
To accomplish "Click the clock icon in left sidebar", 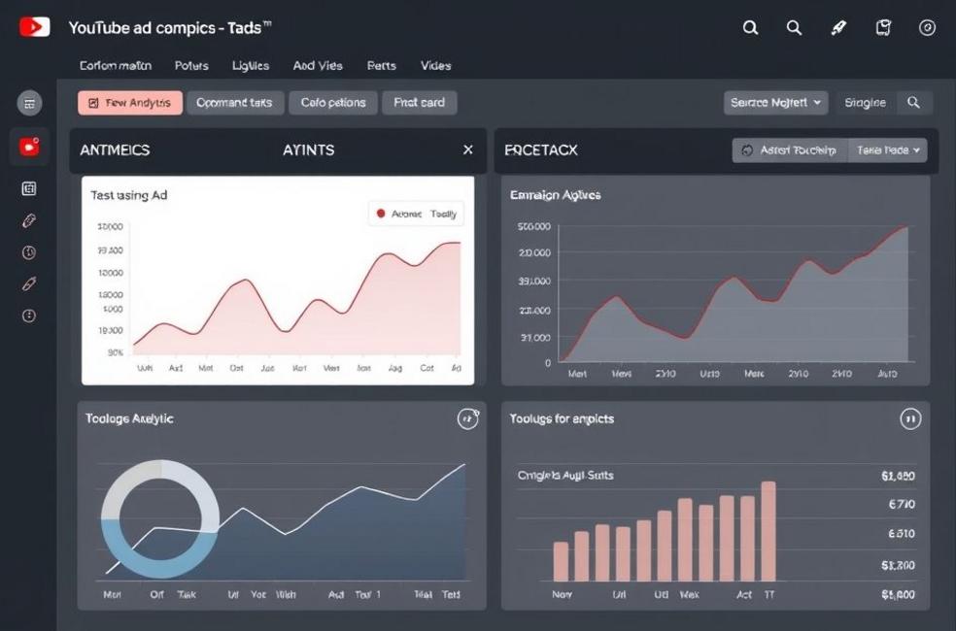I will pos(29,252).
